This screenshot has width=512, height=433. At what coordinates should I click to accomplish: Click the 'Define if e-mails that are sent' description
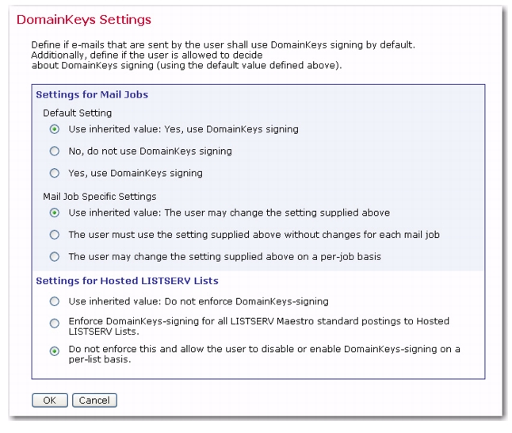223,55
